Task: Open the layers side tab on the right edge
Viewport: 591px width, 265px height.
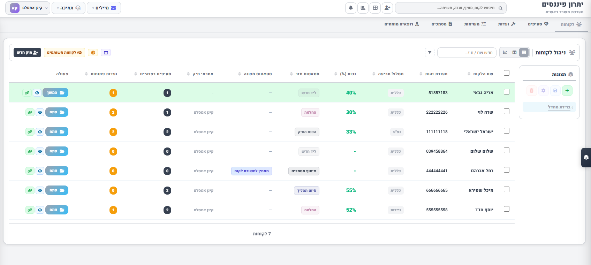Action: (x=586, y=158)
